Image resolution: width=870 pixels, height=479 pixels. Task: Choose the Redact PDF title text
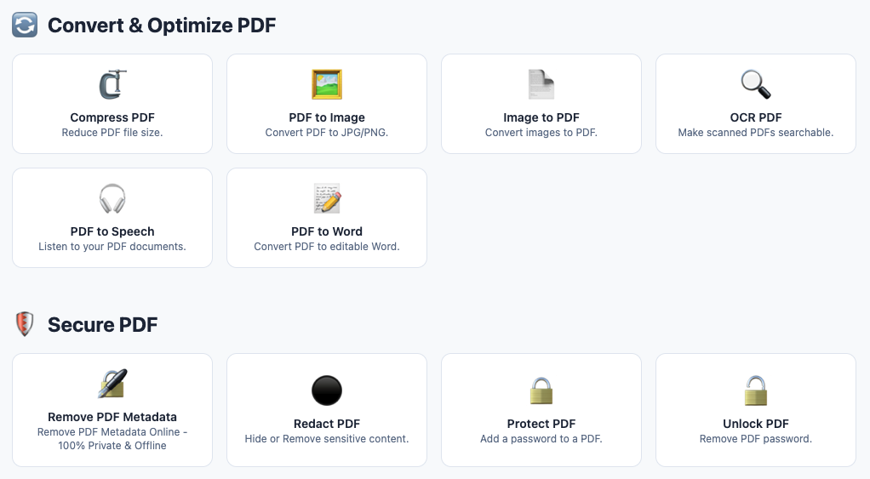327,424
